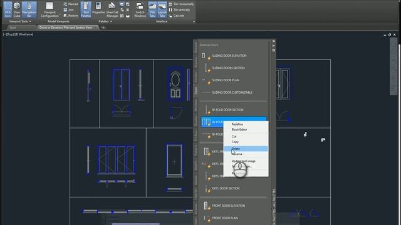Click the Top 2D Wireframe viewport label
The width and height of the screenshot is (401, 225).
(18, 34)
